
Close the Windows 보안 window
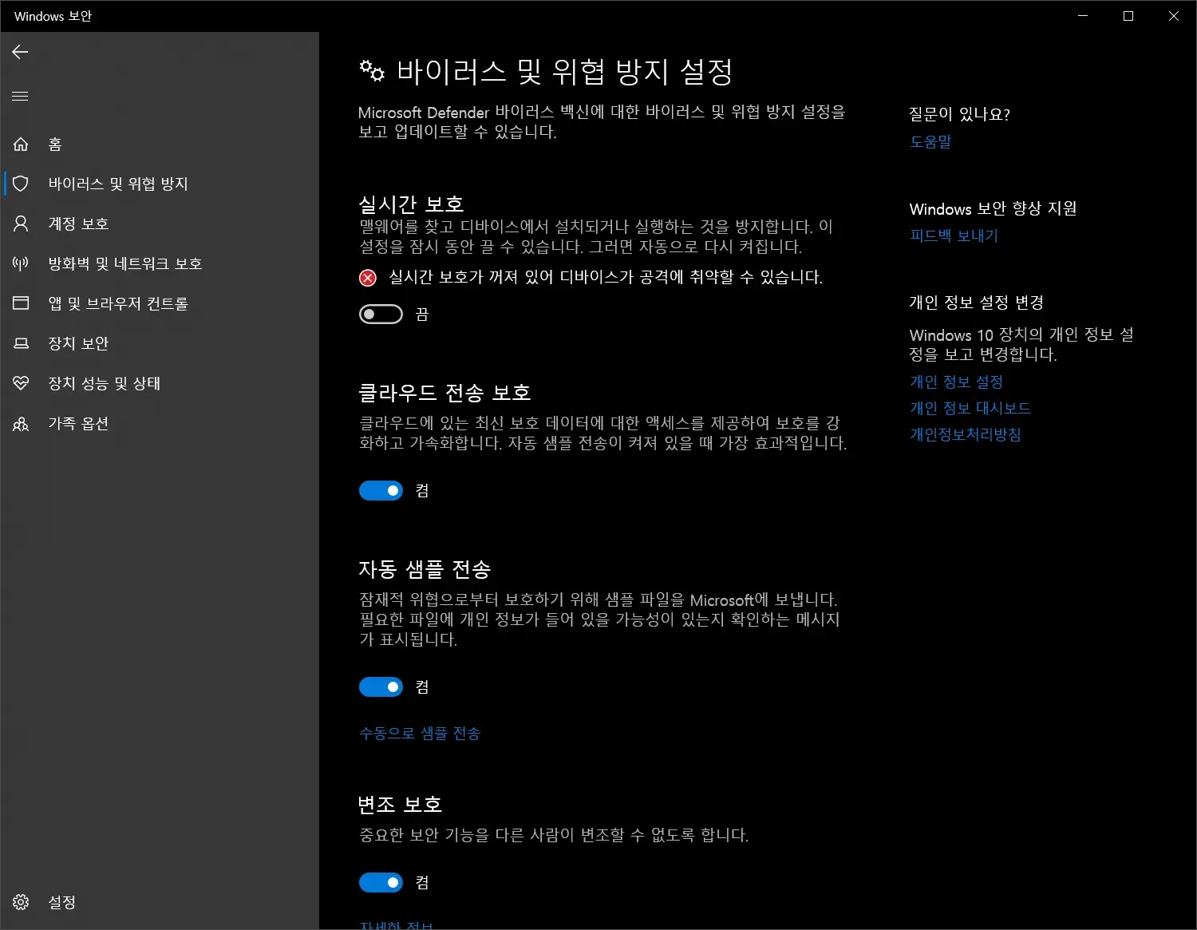point(1174,16)
